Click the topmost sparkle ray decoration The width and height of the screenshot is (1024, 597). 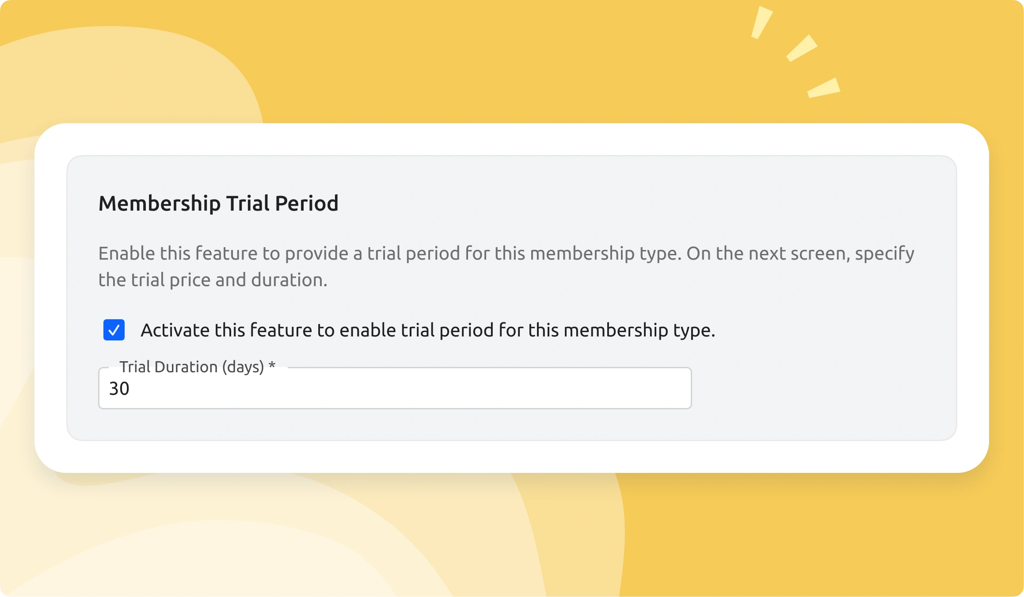[x=762, y=23]
